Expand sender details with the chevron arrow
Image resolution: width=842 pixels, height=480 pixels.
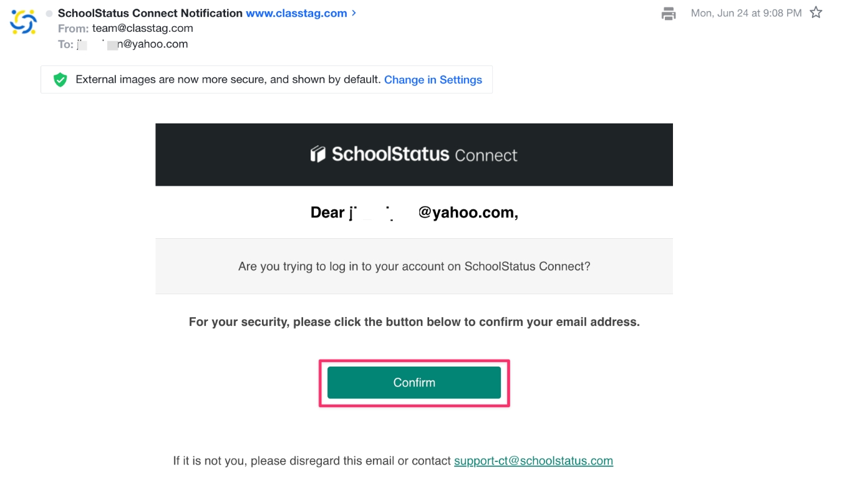point(354,12)
